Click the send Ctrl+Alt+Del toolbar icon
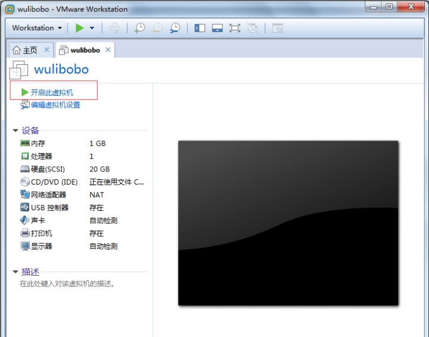Screen dimensions: 429x337 click(114, 28)
